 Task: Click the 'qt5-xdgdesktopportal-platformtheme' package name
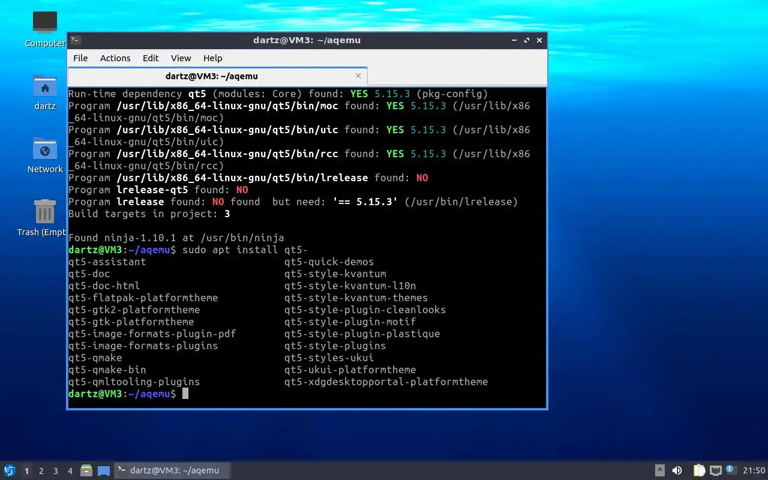386,382
